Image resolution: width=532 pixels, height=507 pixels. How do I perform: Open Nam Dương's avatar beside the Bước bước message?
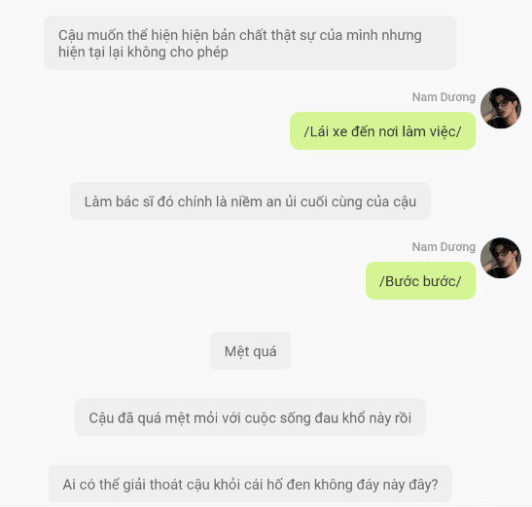(x=501, y=258)
